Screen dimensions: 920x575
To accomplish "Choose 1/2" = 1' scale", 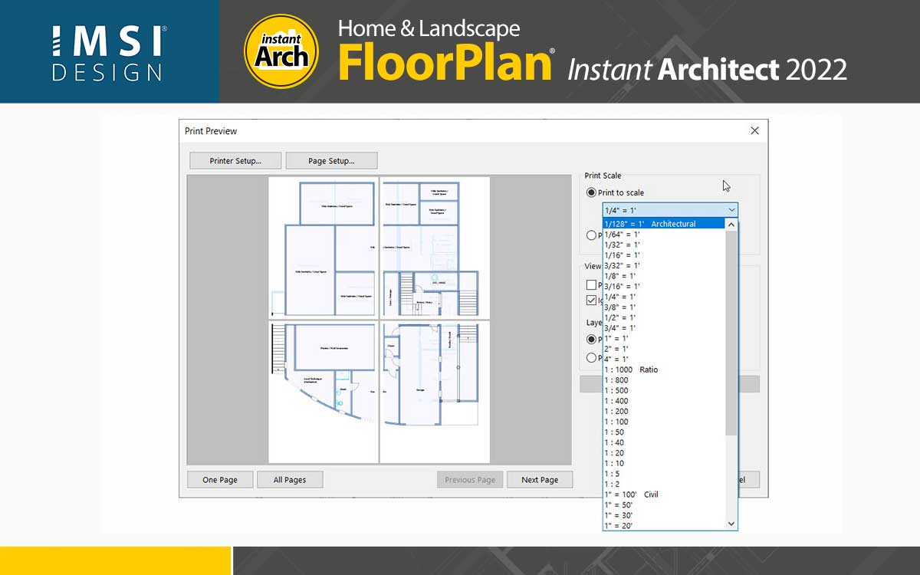I will pyautogui.click(x=663, y=317).
